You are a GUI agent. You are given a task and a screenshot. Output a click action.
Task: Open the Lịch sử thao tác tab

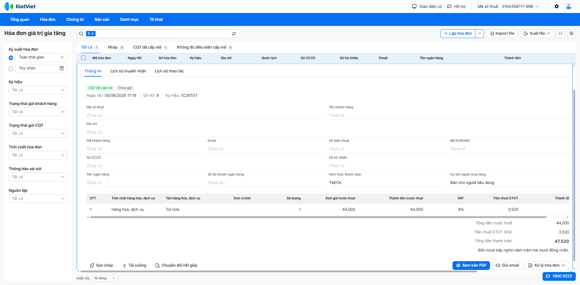[169, 71]
